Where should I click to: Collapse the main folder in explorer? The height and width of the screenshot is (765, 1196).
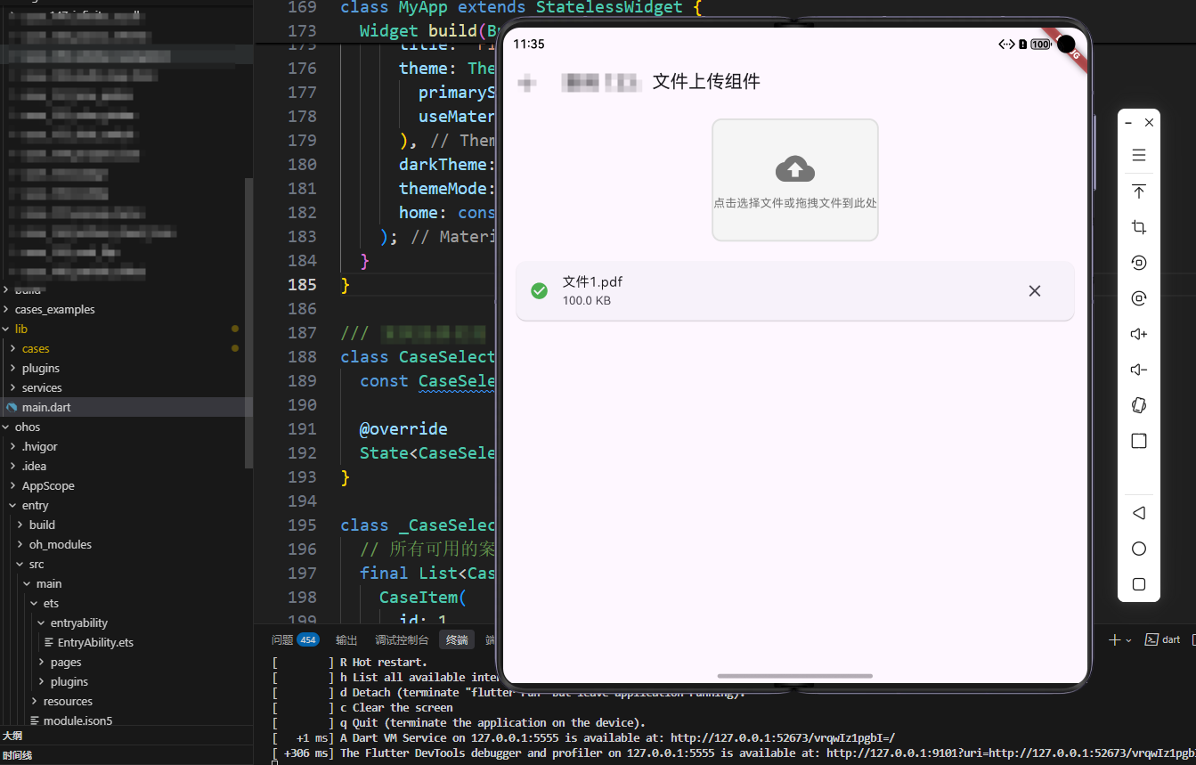(49, 583)
